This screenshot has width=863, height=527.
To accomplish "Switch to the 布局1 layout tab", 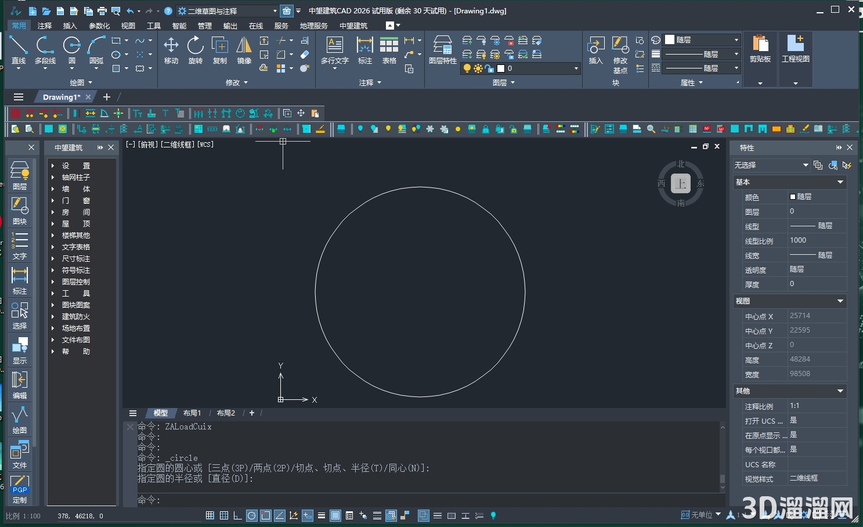I will [192, 413].
